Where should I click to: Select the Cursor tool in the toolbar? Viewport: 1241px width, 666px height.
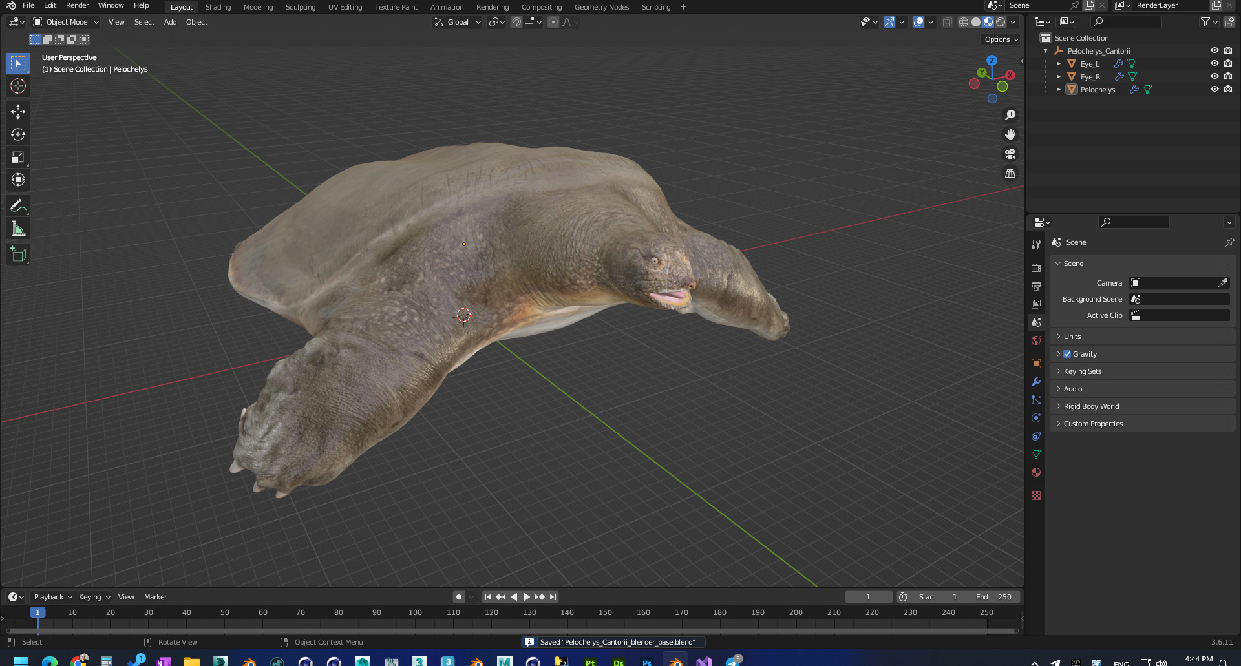(x=18, y=86)
